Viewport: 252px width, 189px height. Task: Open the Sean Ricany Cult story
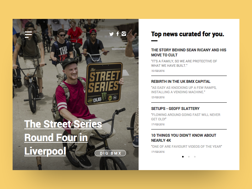(188, 52)
